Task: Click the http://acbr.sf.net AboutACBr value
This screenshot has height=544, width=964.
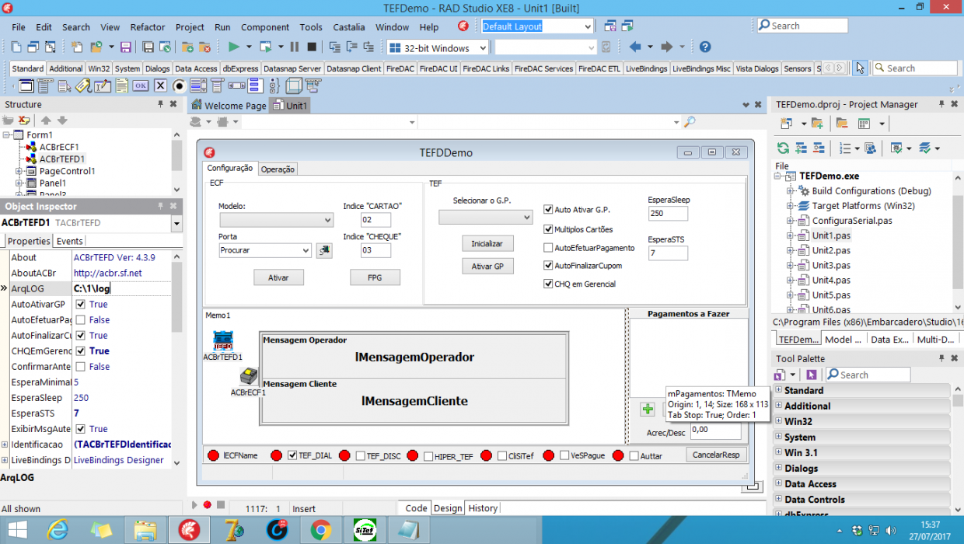Action: [107, 273]
